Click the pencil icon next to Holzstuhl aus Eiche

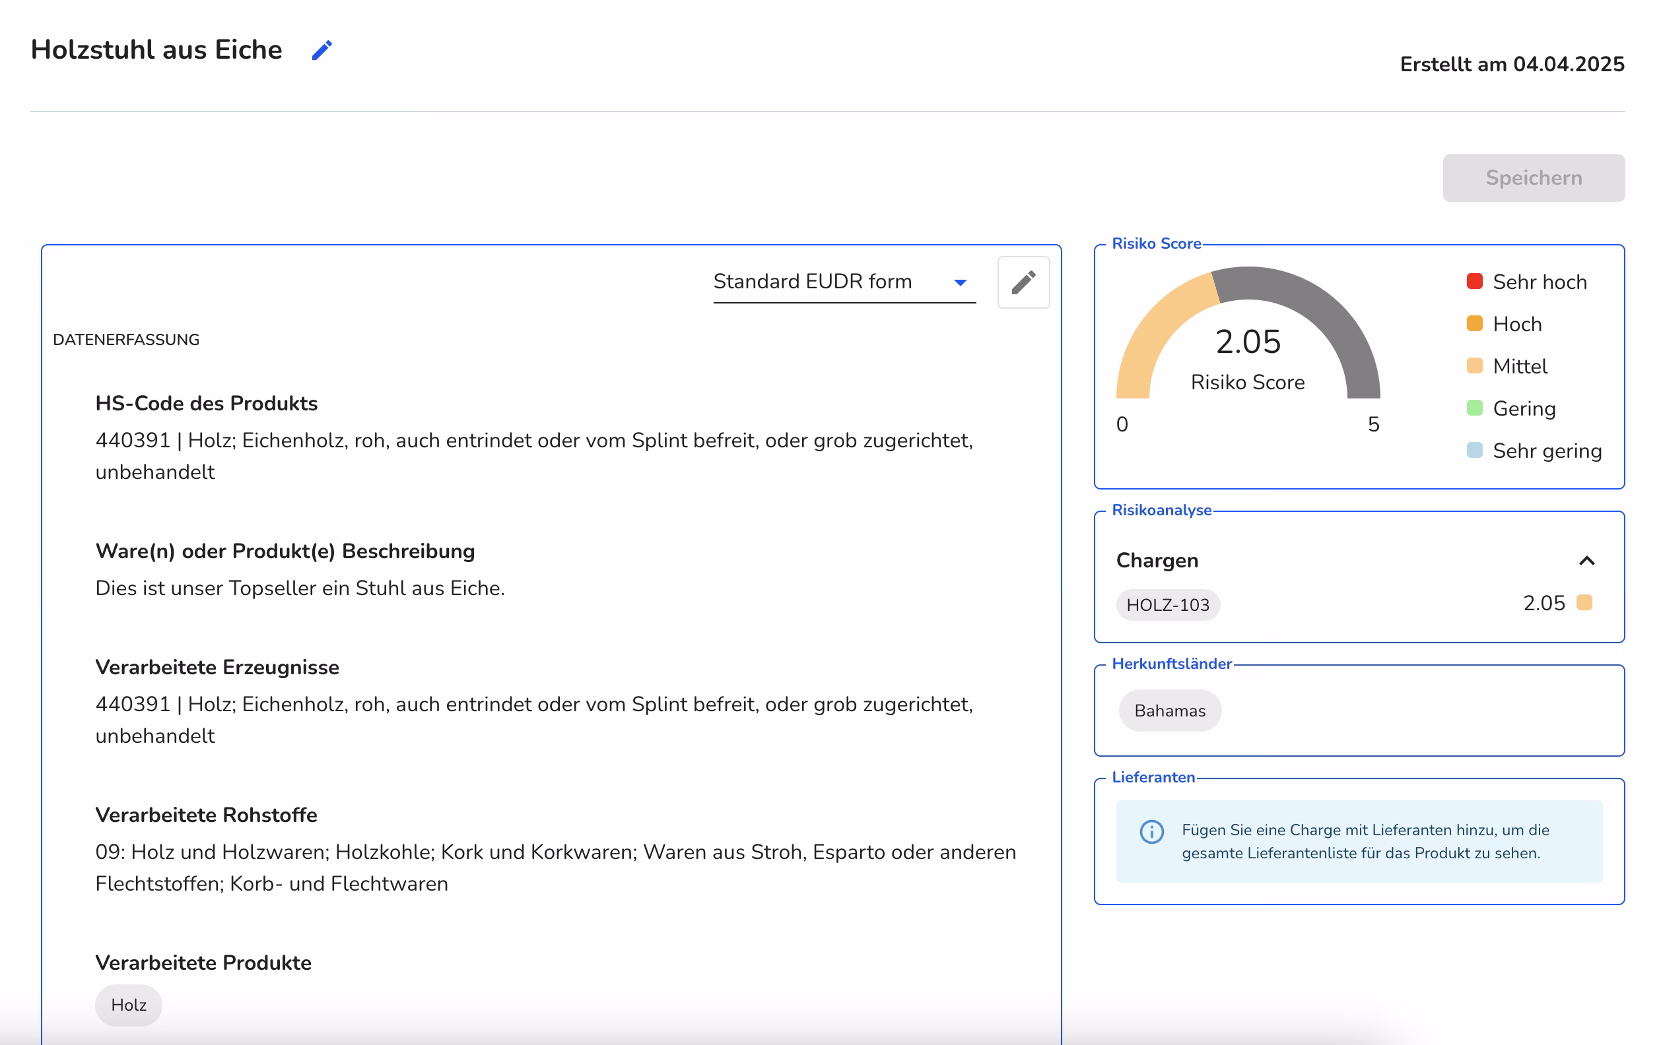tap(322, 49)
